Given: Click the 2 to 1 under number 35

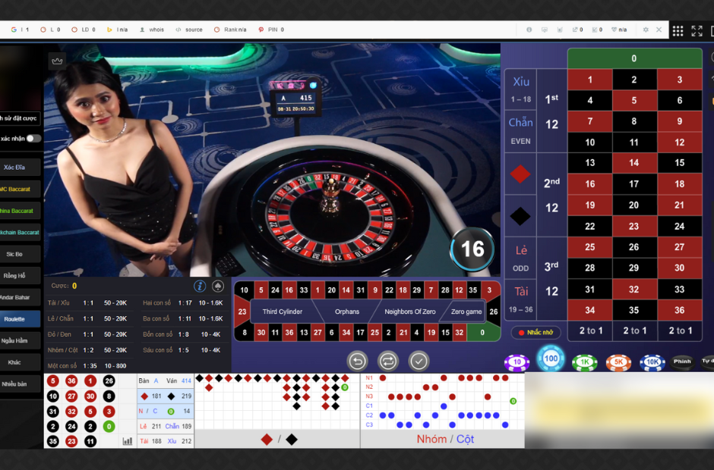Looking at the screenshot, I should [x=635, y=331].
